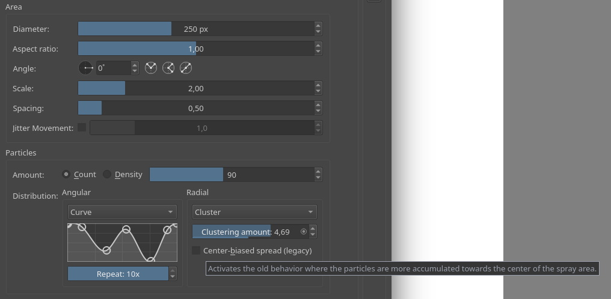The height and width of the screenshot is (299, 611).
Task: Flip angle horizontally and vertically icon
Action: [186, 68]
